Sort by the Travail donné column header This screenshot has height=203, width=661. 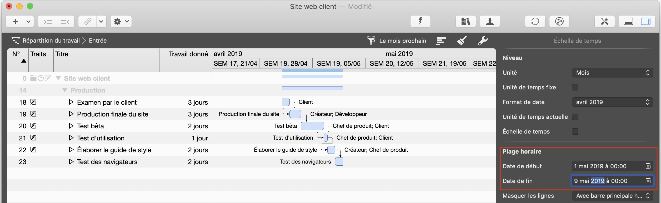coord(188,54)
